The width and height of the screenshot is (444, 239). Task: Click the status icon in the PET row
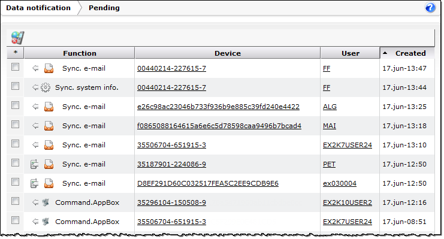34,164
